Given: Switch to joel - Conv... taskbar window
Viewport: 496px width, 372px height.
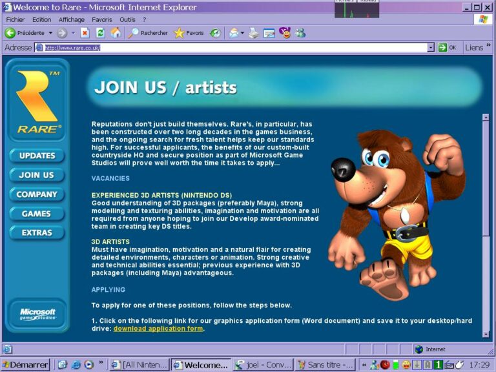Looking at the screenshot, I should pos(263,365).
